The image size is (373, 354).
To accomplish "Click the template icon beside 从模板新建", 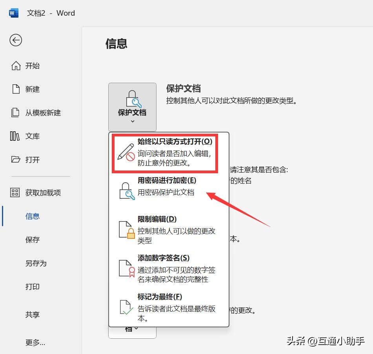I will pyautogui.click(x=15, y=113).
